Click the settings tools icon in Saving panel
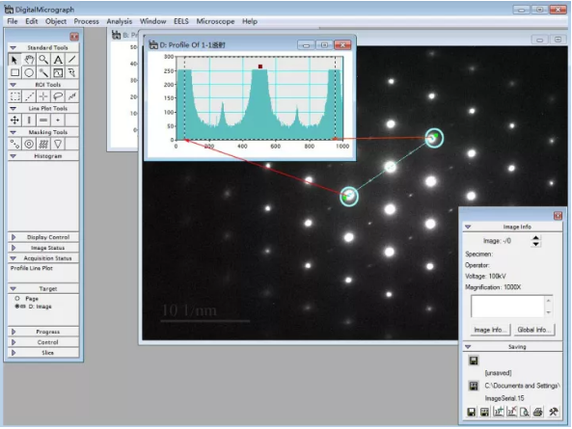 [553, 412]
